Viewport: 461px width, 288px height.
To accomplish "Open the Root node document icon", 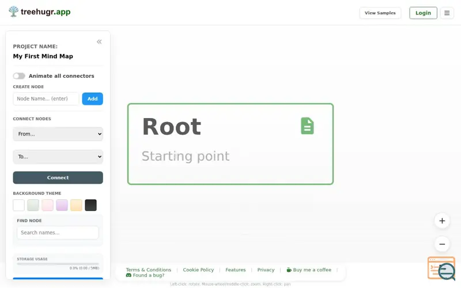I will [x=307, y=126].
